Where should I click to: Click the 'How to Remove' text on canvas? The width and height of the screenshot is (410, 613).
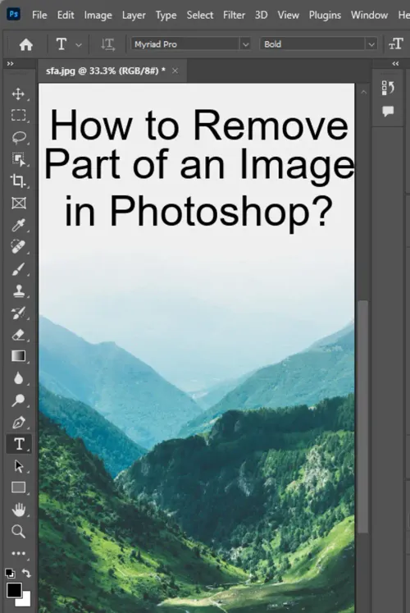click(x=199, y=126)
